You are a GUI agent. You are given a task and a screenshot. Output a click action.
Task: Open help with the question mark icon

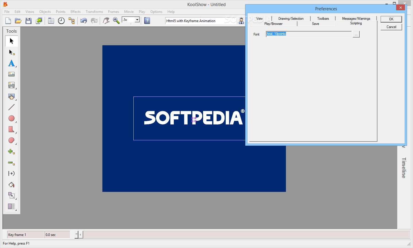[x=147, y=21]
